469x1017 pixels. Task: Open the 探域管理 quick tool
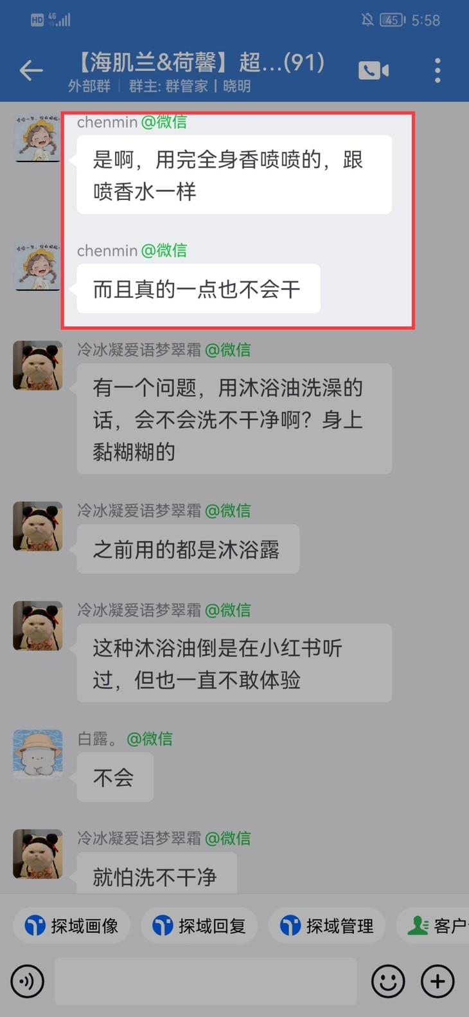pyautogui.click(x=326, y=926)
